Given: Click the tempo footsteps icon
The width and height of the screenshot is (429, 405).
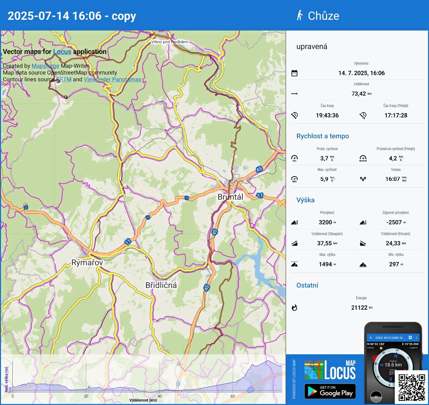Looking at the screenshot, I should pos(363,179).
